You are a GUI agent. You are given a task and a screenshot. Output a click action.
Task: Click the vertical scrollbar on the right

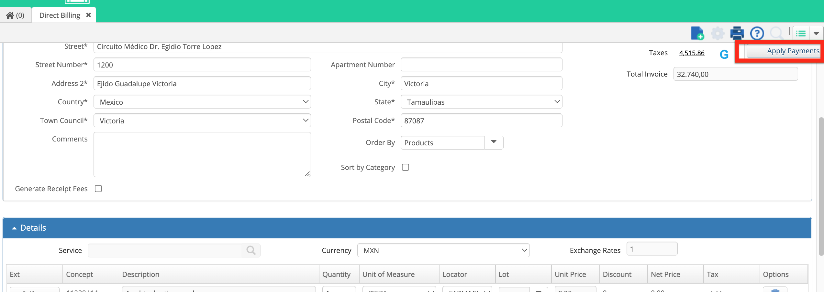coord(821,187)
